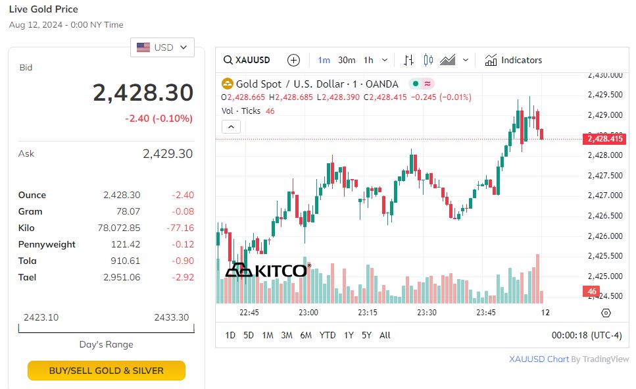Select the 5D date range tab

[249, 335]
